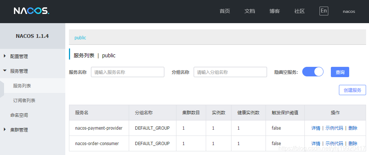Open the nacos user menu
Image resolution: width=369 pixels, height=155 pixels.
[x=349, y=11]
